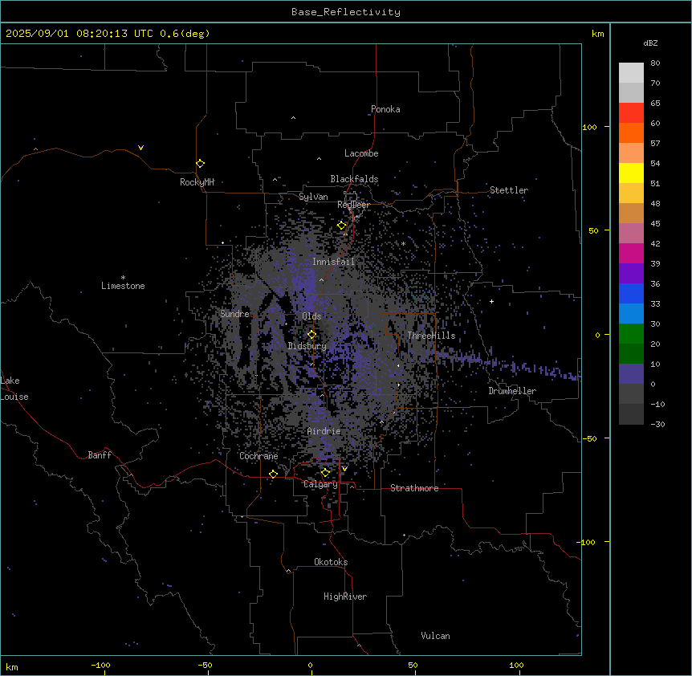The width and height of the screenshot is (692, 676).
Task: Click the HighRiver label
Action: (345, 597)
